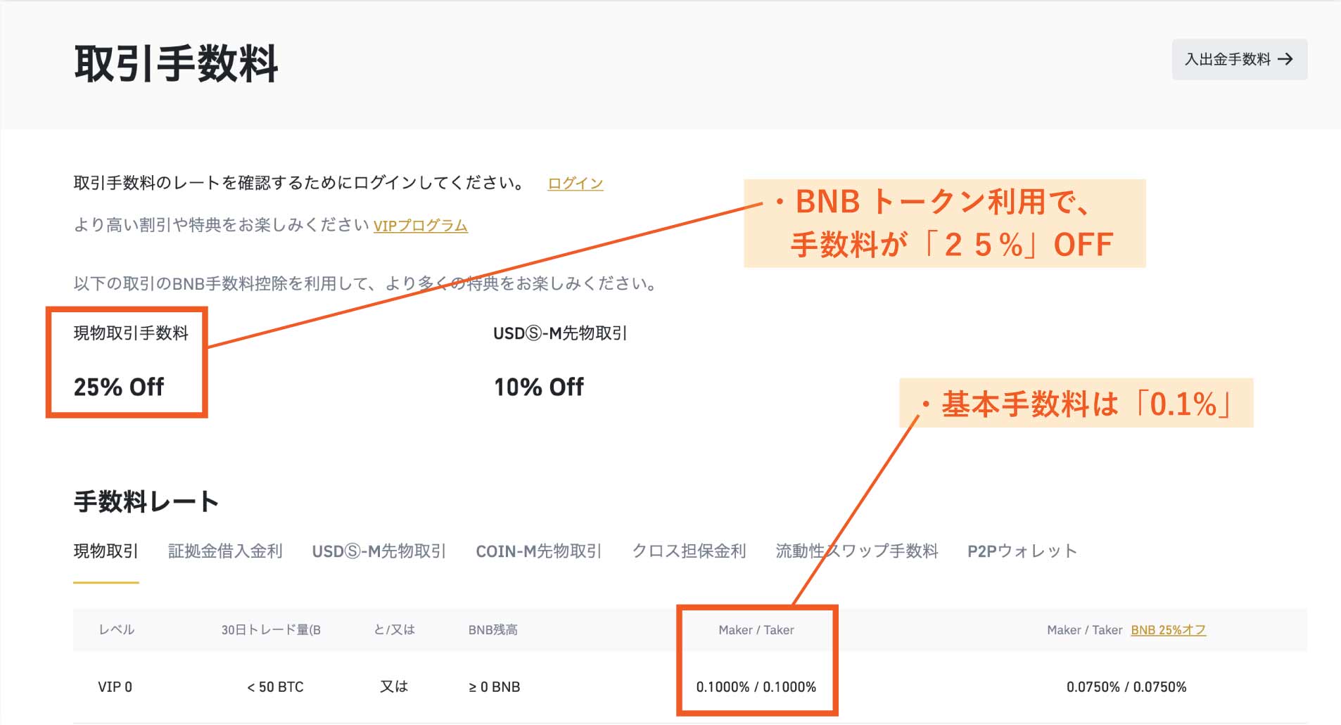Click the BNB 25%オフ link in table header
1341x725 pixels.
click(x=1168, y=630)
